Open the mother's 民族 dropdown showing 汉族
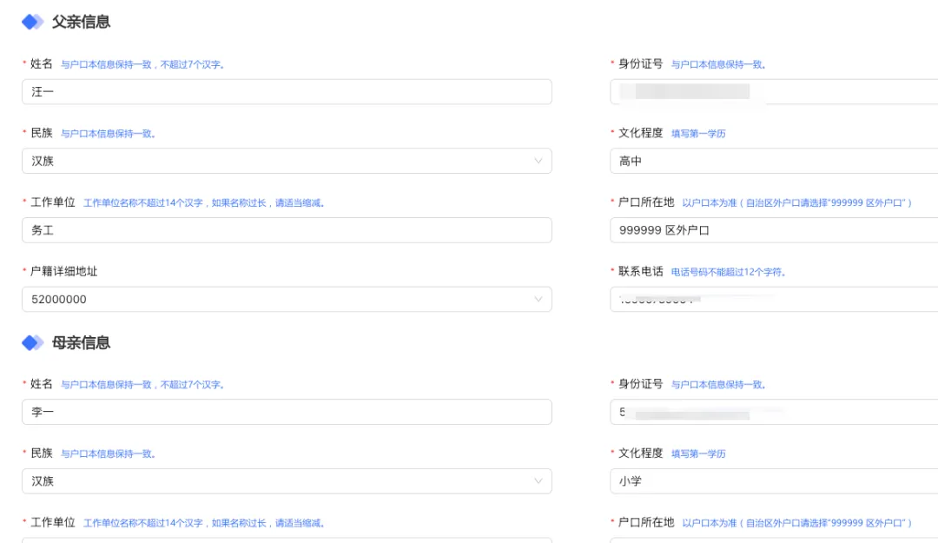This screenshot has height=543, width=938. (x=287, y=481)
